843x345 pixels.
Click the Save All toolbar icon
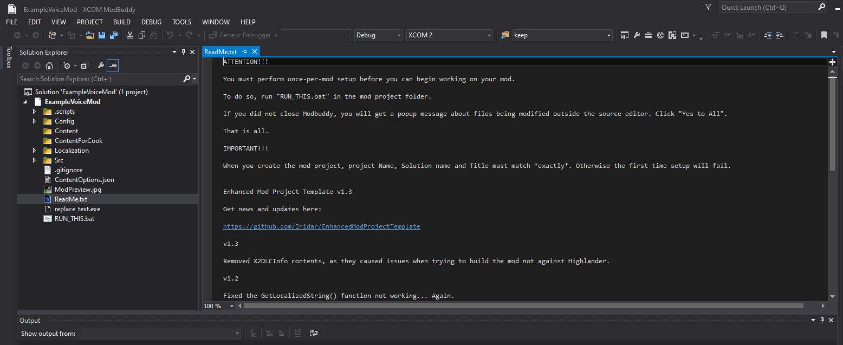coord(114,35)
